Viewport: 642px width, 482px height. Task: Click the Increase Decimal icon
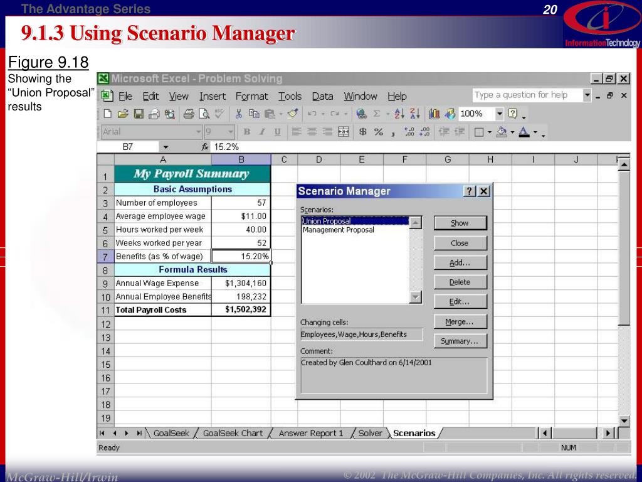[409, 132]
